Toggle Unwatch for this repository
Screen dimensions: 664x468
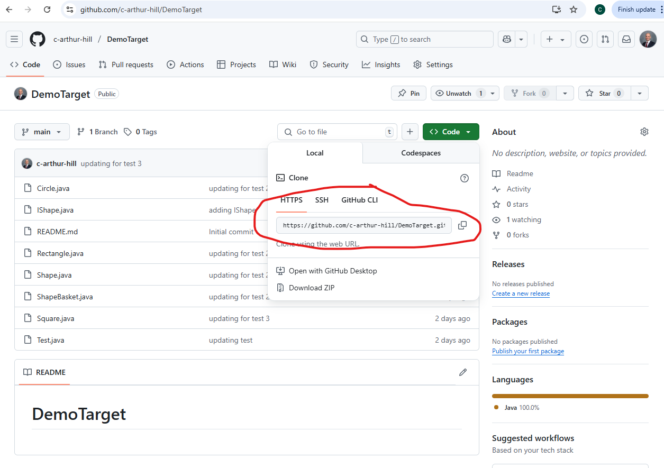459,94
